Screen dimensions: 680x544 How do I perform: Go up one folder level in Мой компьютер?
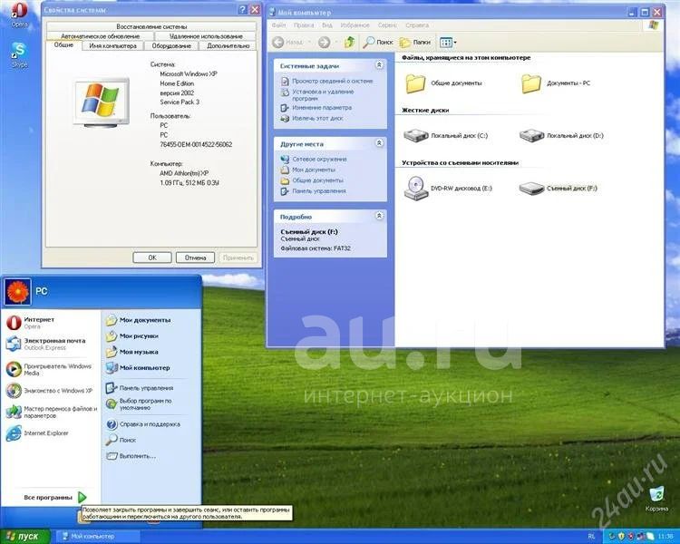click(349, 42)
